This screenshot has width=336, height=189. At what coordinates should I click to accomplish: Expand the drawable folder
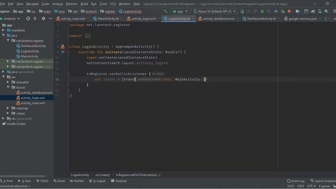[8, 82]
